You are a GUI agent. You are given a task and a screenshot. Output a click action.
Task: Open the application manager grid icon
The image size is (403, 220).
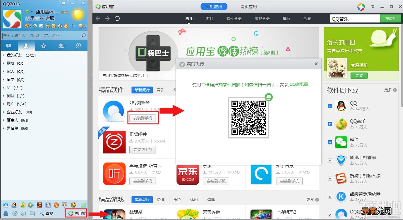click(83, 205)
